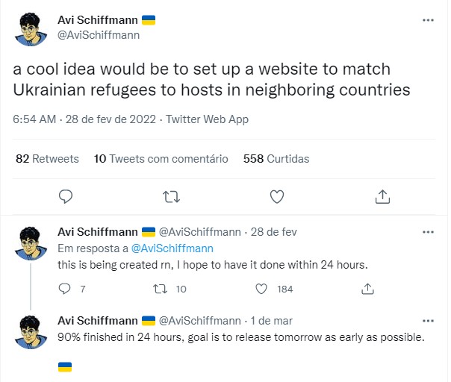Share the main tweet

[x=382, y=196]
